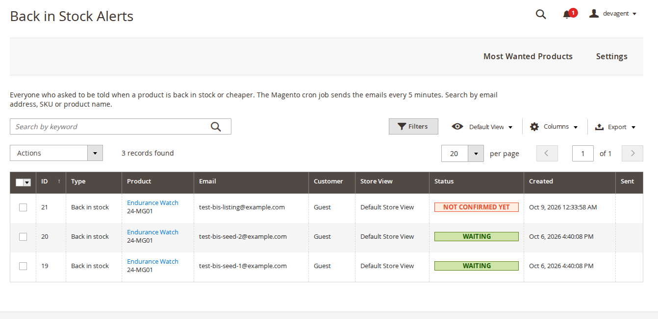Click the NOT CONFIRMED YET status badge

point(477,207)
